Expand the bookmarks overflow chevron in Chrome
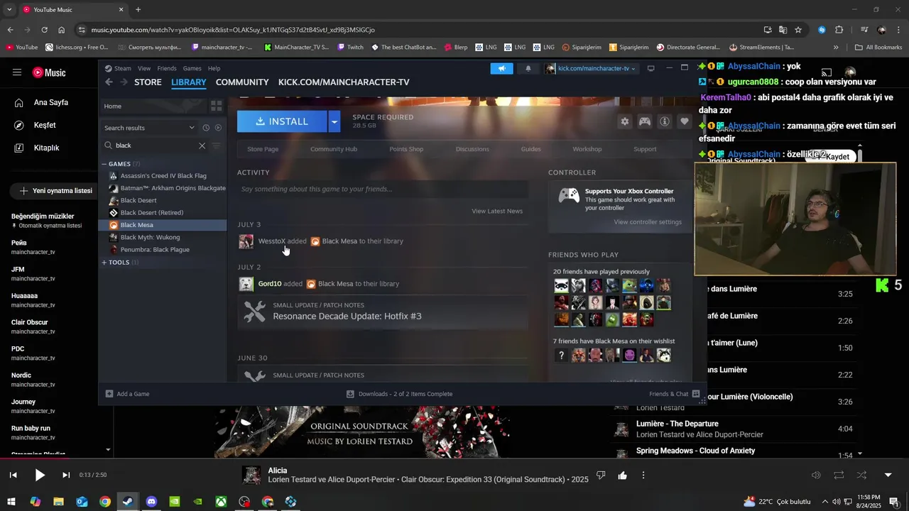Screen dimensions: 909x511 click(836, 48)
